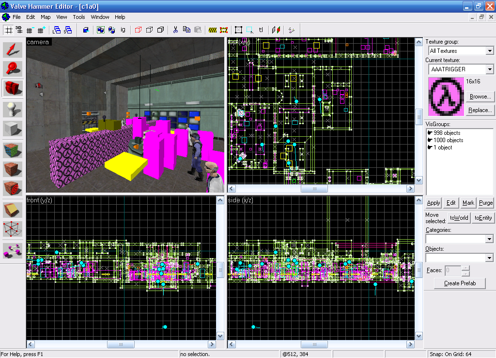Toggle texture lock with the tl button

[261, 30]
